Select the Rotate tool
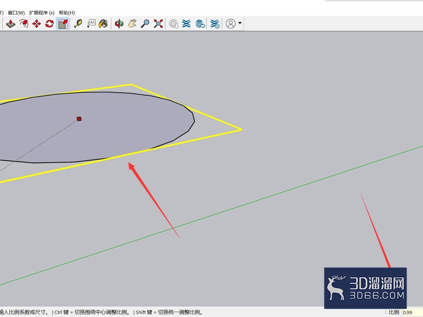This screenshot has height=317, width=423. [50, 24]
